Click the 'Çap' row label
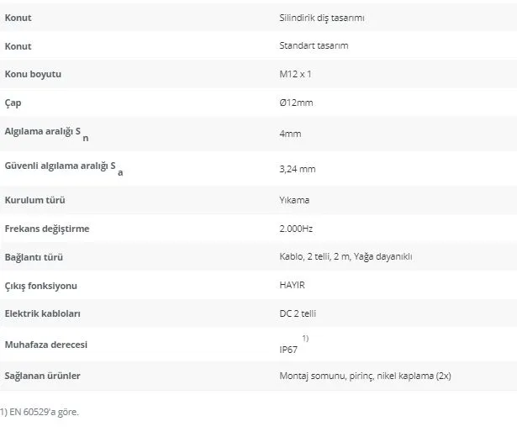Viewport: 517px width, 437px height. 13,103
